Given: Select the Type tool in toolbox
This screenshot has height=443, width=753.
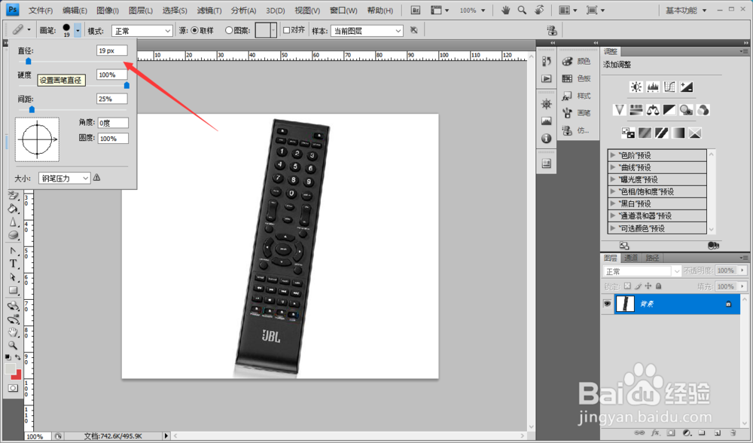Looking at the screenshot, I should tap(13, 264).
